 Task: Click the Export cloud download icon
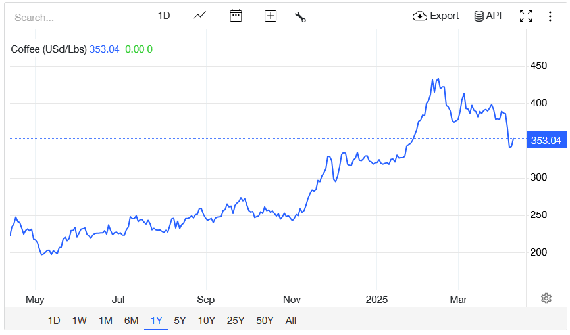(x=420, y=16)
